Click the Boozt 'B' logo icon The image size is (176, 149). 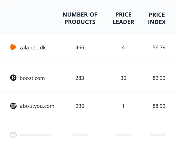pyautogui.click(x=13, y=78)
